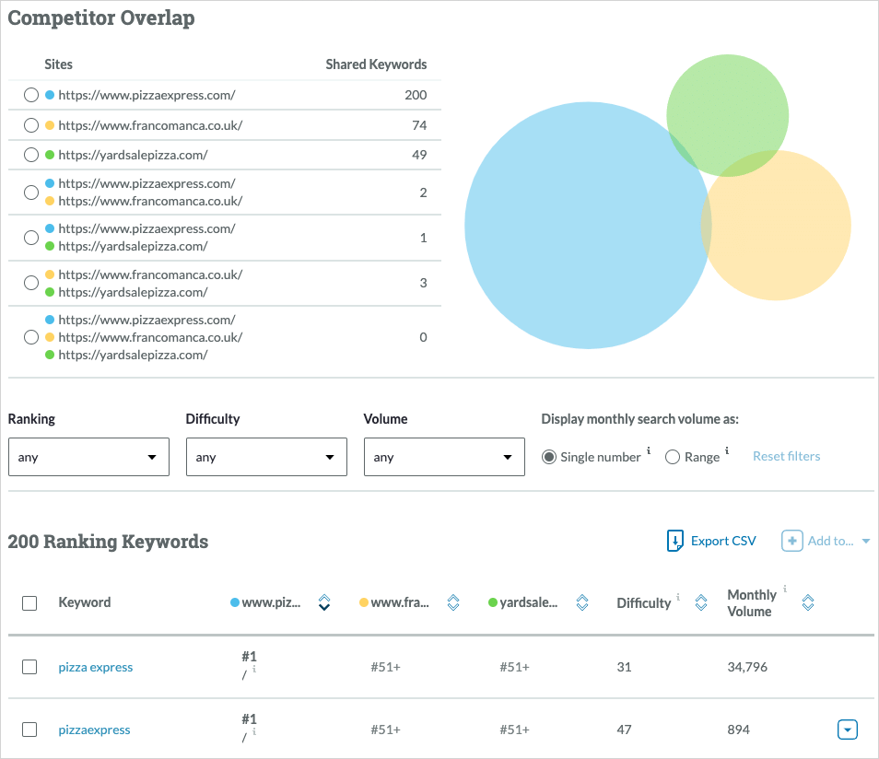Click the shared keywords value 200
The image size is (879, 759).
(416, 95)
